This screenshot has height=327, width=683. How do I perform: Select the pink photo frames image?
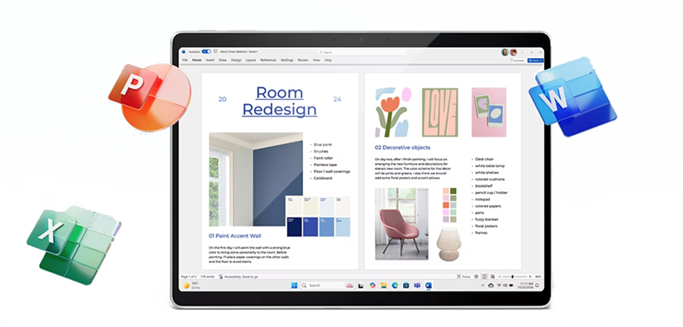pos(488,113)
